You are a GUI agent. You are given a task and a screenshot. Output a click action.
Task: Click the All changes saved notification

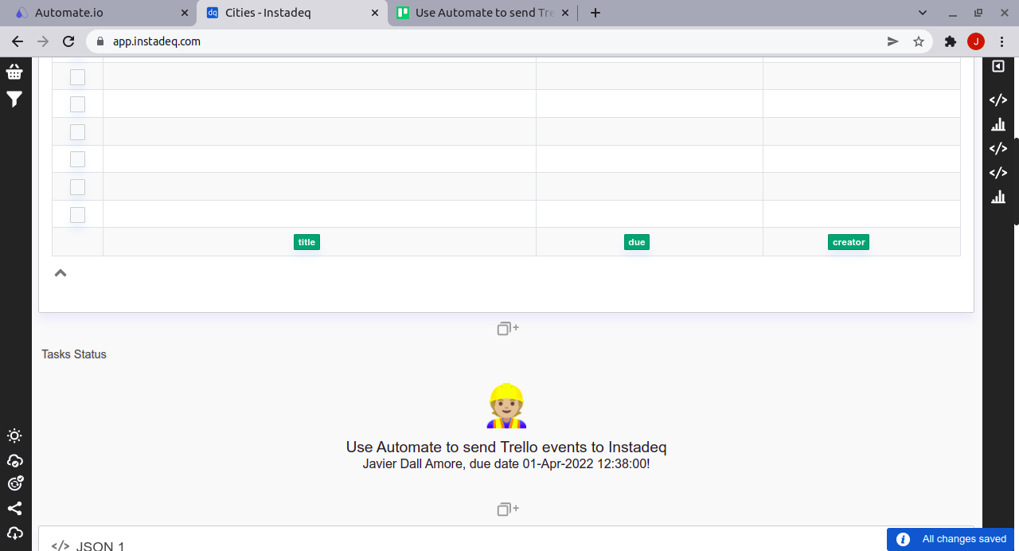[x=951, y=539]
